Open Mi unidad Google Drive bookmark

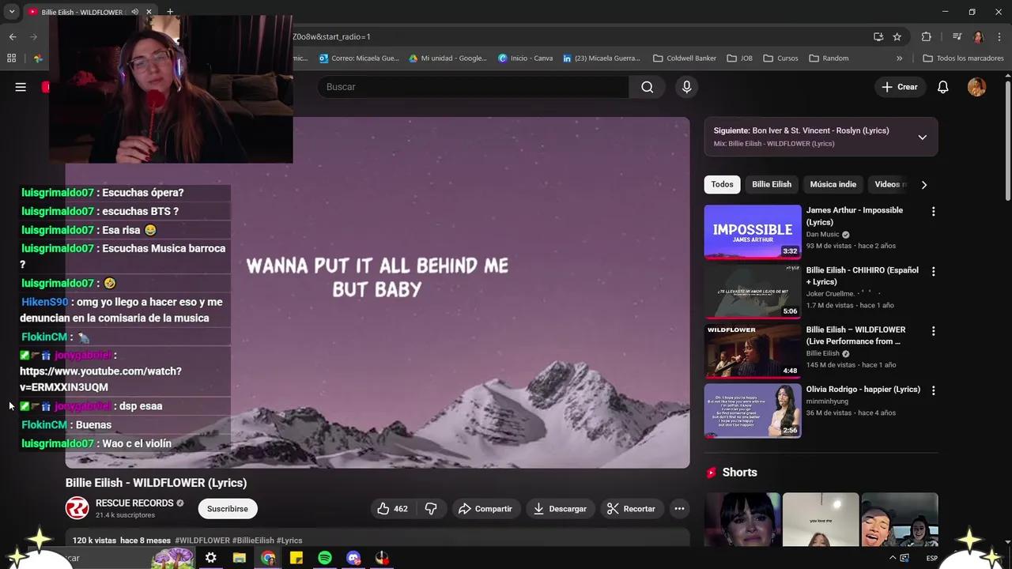pos(447,58)
